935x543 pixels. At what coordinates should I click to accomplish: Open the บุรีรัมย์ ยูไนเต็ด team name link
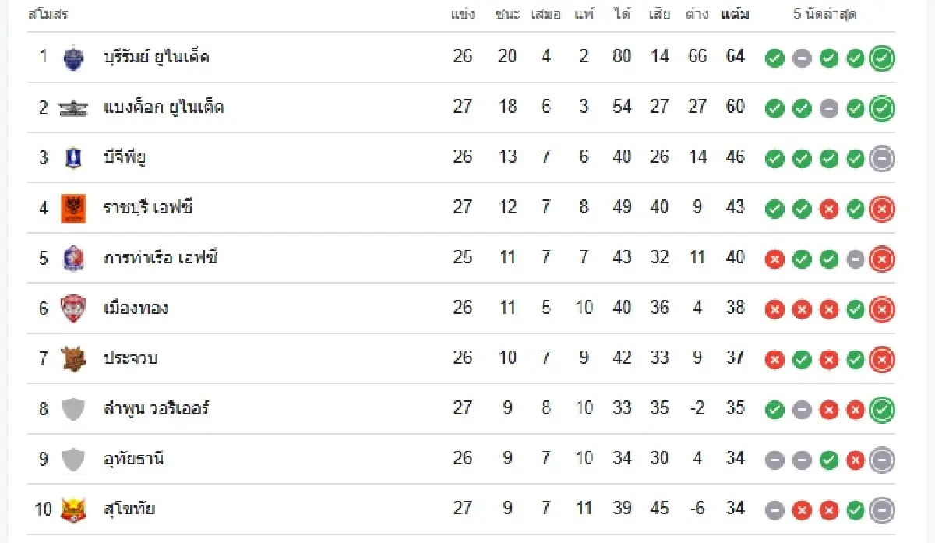[157, 57]
